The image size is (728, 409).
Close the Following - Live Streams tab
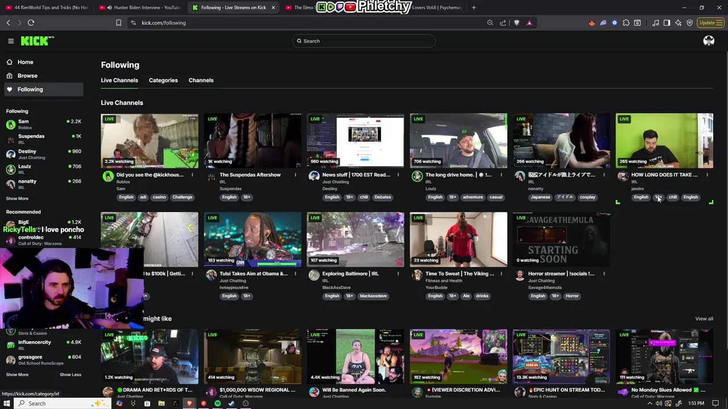pyautogui.click(x=273, y=7)
